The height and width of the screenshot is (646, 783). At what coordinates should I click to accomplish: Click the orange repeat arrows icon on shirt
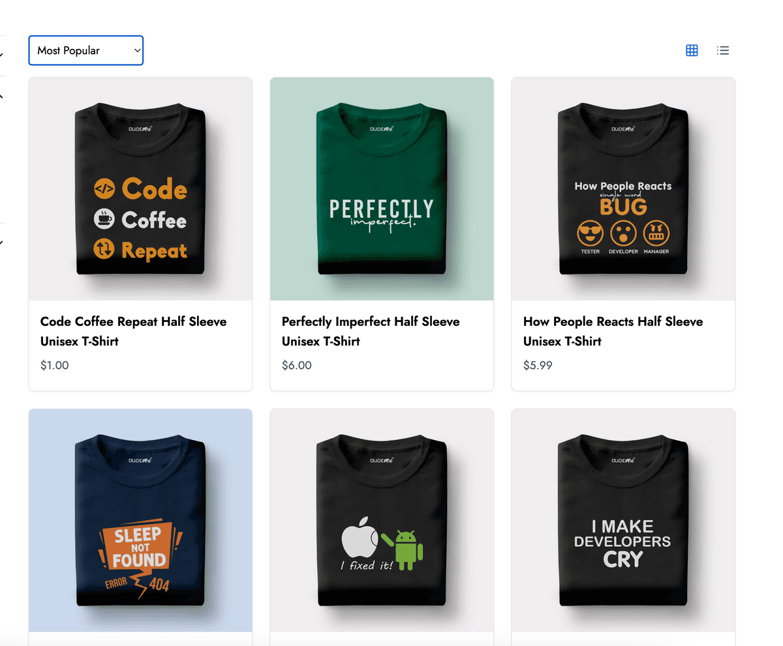[x=104, y=250]
